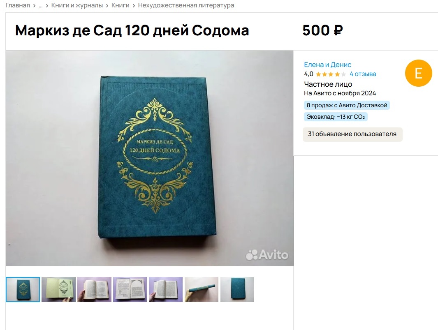Screen dimensions: 438x330
Task: Click the Avito watermark logo on photo
Action: click(x=267, y=255)
